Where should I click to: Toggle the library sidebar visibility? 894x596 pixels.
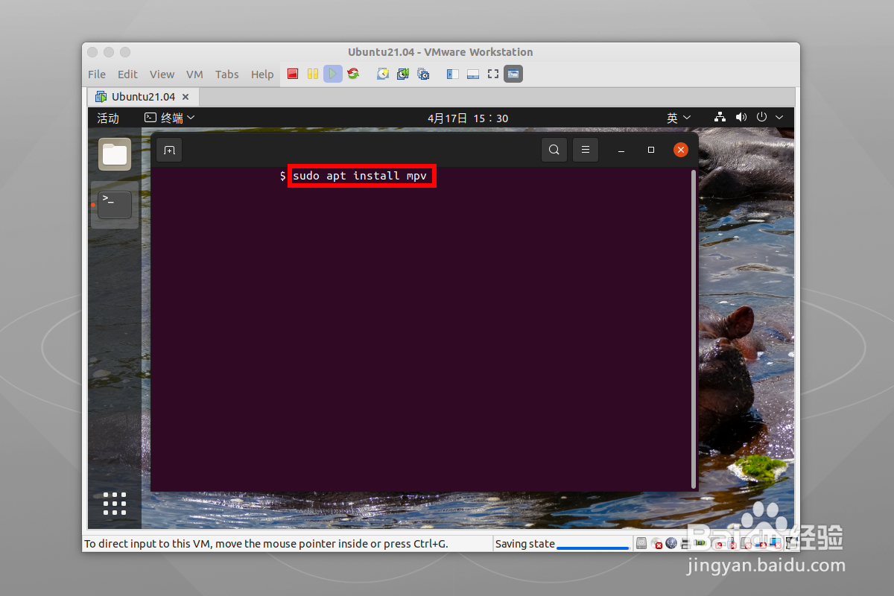coord(451,74)
